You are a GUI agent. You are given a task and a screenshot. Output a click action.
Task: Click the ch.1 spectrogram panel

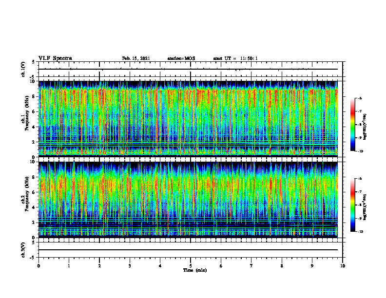(x=188, y=119)
